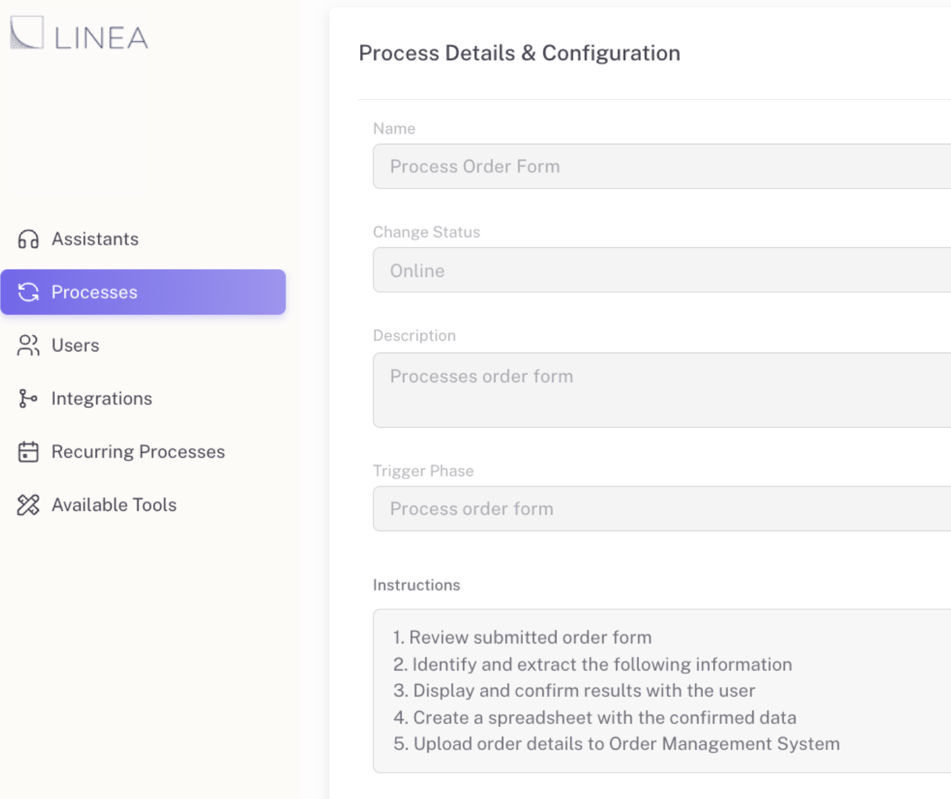Select Processes in the sidebar

143,292
